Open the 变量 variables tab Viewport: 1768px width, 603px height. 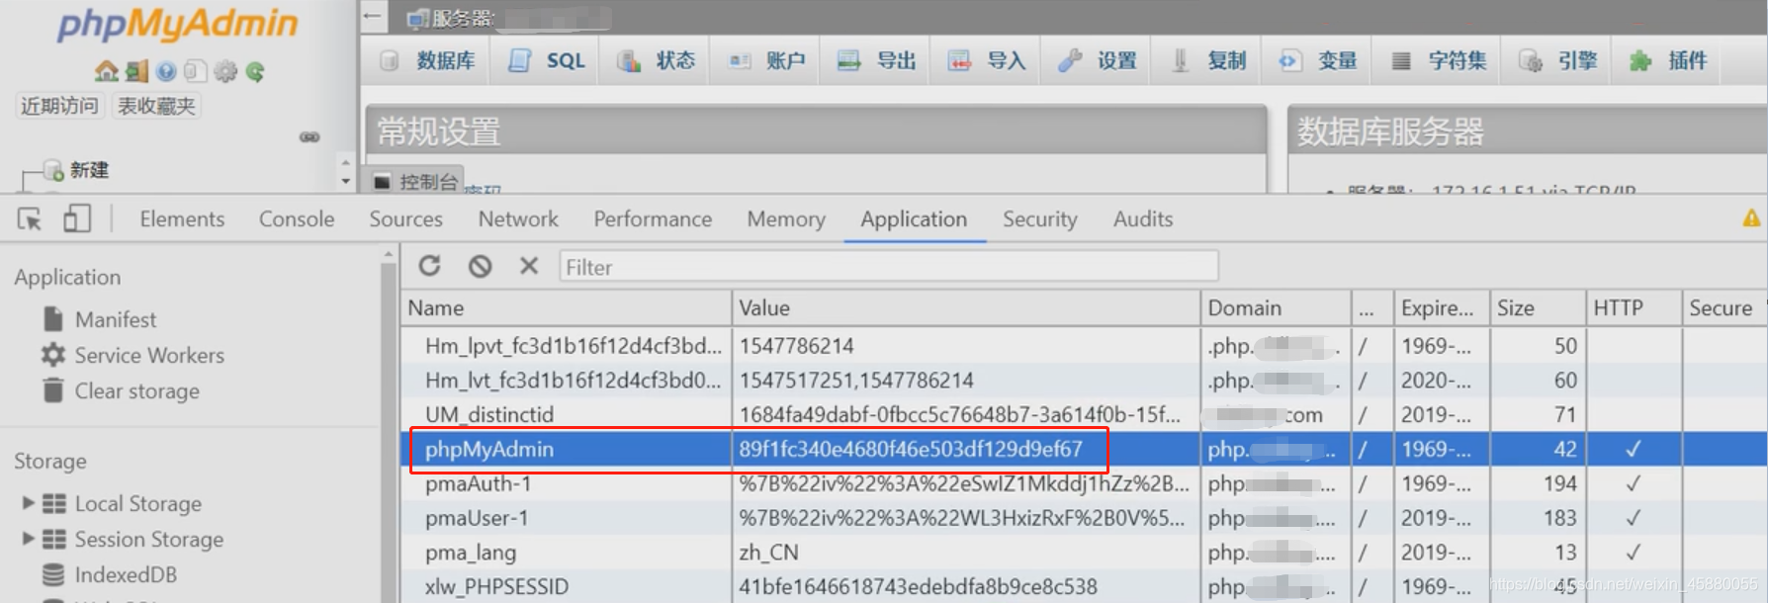pyautogui.click(x=1317, y=60)
